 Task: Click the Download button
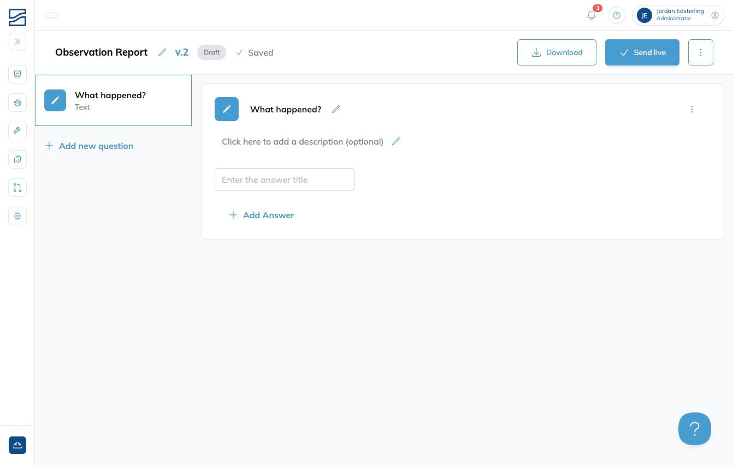557,52
